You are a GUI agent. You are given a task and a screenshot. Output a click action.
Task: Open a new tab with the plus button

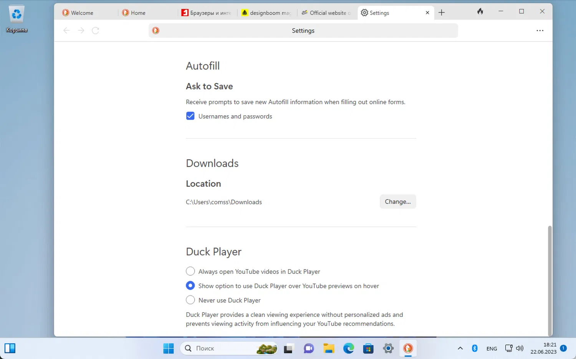click(442, 13)
